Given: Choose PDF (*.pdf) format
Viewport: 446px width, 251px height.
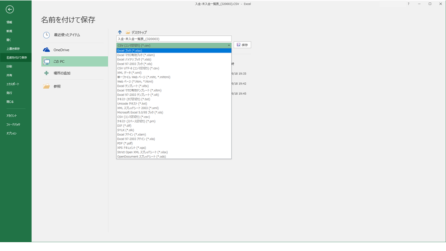Looking at the screenshot, I should tap(174, 144).
